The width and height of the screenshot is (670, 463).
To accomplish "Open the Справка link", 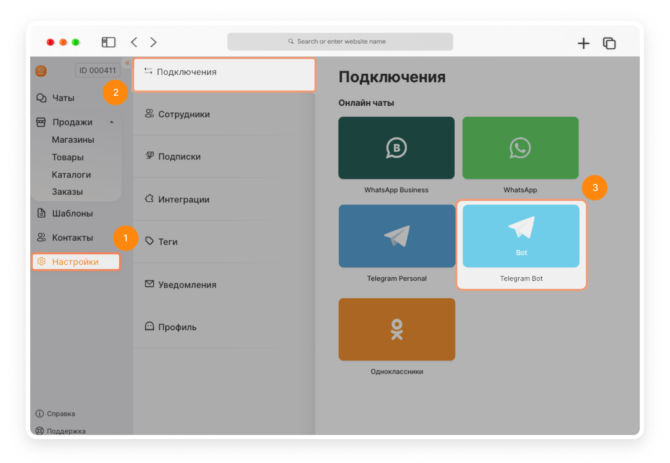I will coord(61,414).
